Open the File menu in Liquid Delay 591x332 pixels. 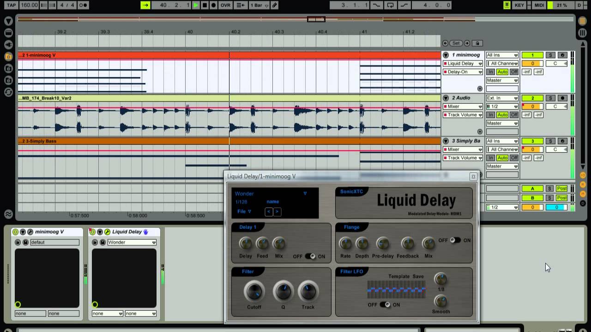pos(244,212)
